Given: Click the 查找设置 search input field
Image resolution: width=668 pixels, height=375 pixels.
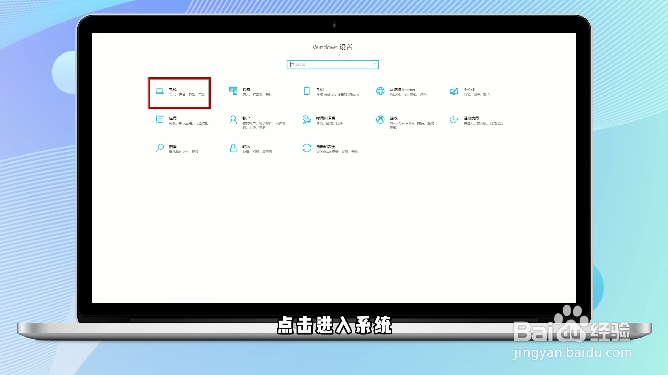Looking at the screenshot, I should tap(332, 65).
